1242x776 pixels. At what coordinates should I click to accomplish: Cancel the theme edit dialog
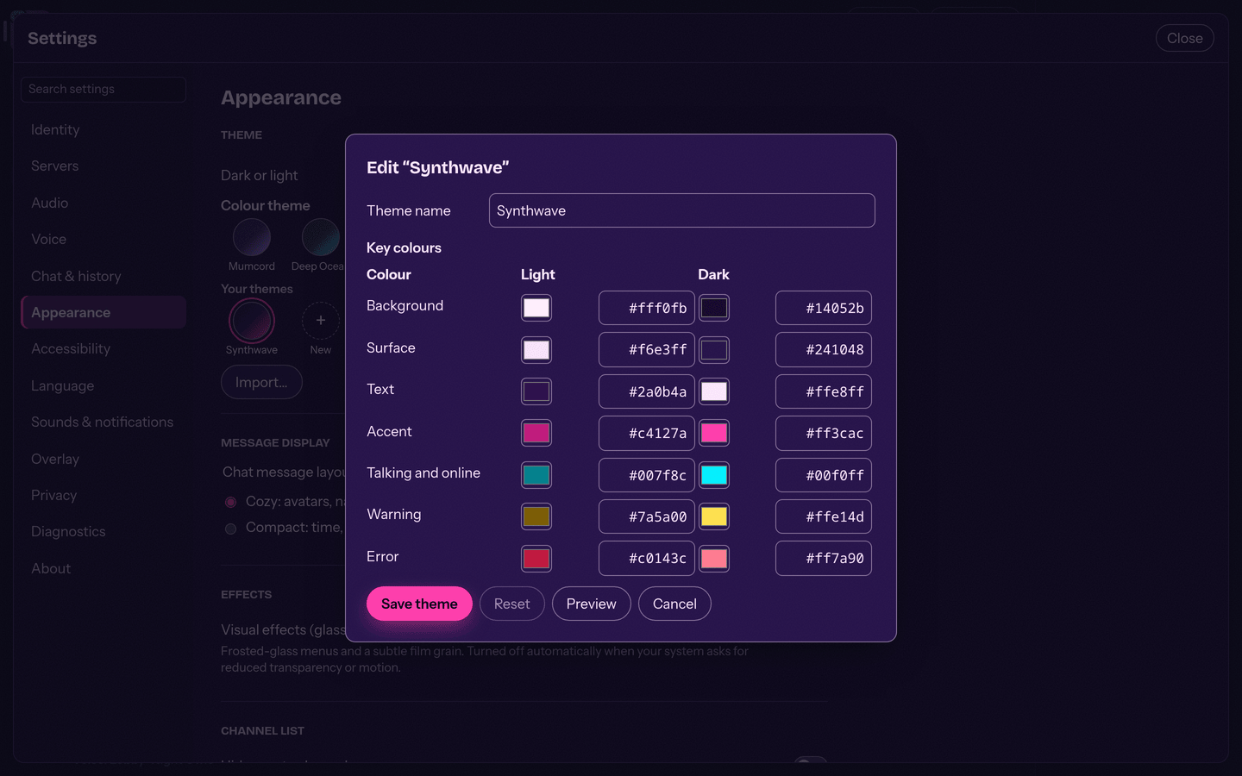[x=674, y=604]
